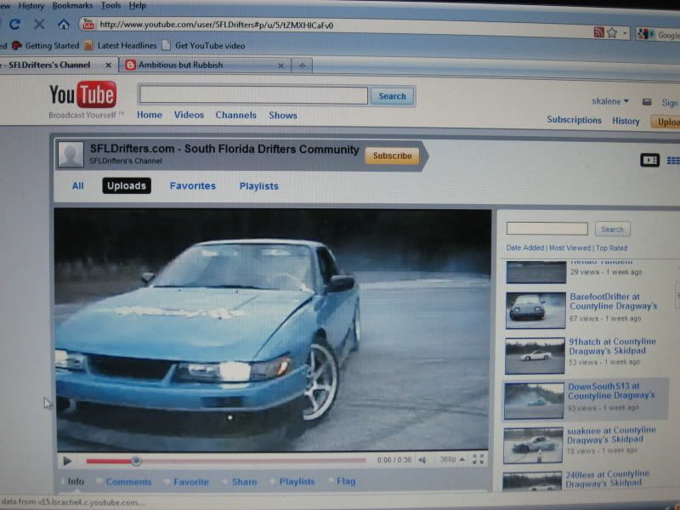Viewport: 680px width, 510px height.
Task: Open the Channels navigation link
Action: (x=236, y=116)
